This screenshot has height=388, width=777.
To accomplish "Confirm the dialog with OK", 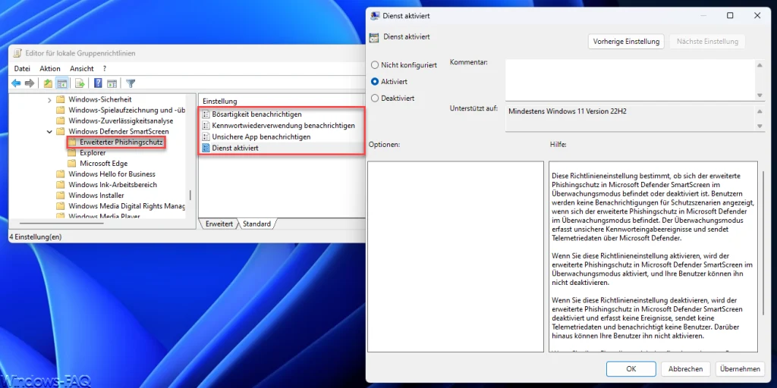I will pyautogui.click(x=631, y=369).
